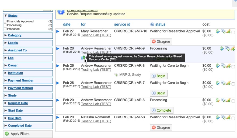Enable the Financials Approved status filter
The image size is (237, 138).
click(5, 21)
